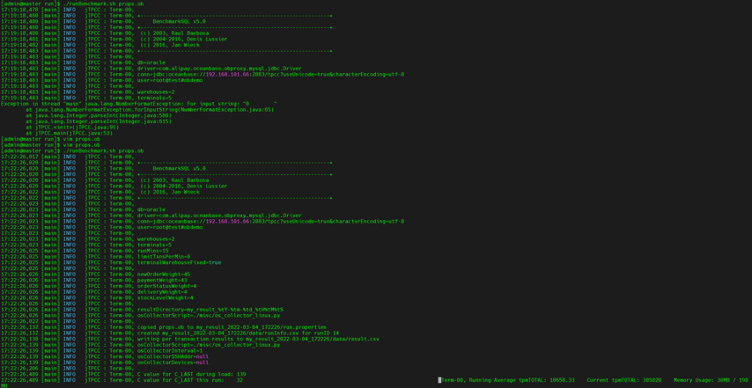The image size is (752, 388).
Task: Click the 17:19:18,483 driver=com.alipay.oceanbase line
Action: [x=151, y=69]
